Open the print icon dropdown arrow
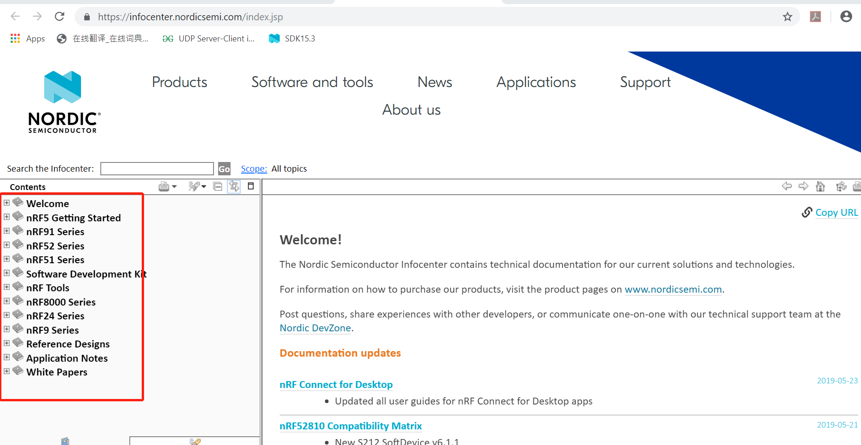This screenshot has height=445, width=861. (174, 187)
